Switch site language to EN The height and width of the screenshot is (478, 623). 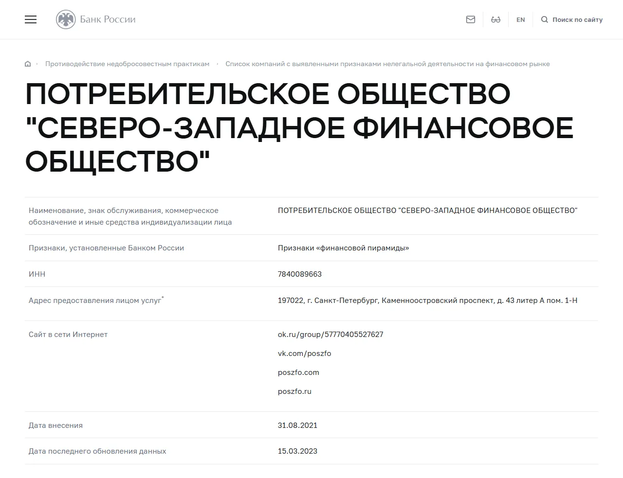click(x=521, y=19)
